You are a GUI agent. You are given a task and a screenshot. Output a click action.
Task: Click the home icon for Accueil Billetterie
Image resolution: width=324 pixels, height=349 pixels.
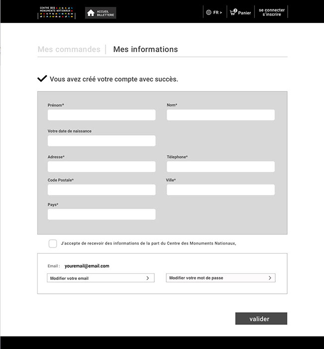(91, 13)
